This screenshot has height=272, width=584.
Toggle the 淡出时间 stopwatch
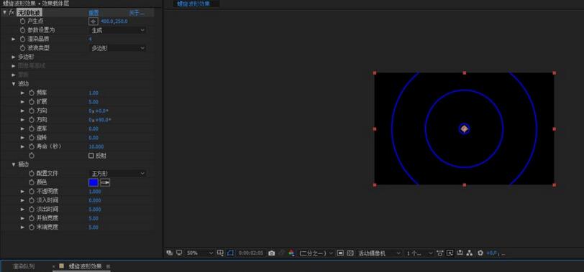(32, 209)
